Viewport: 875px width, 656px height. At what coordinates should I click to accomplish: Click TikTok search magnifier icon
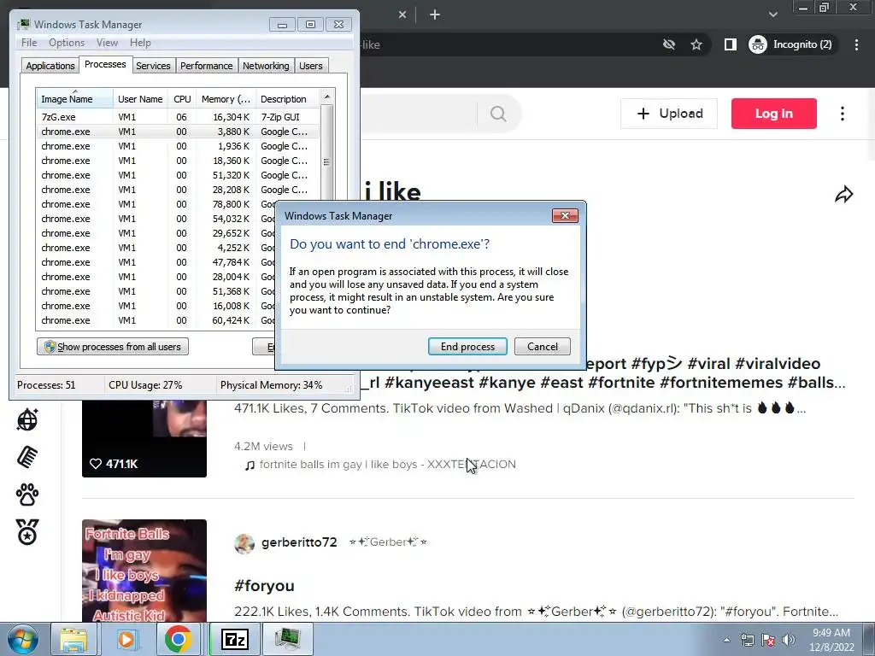(x=498, y=114)
